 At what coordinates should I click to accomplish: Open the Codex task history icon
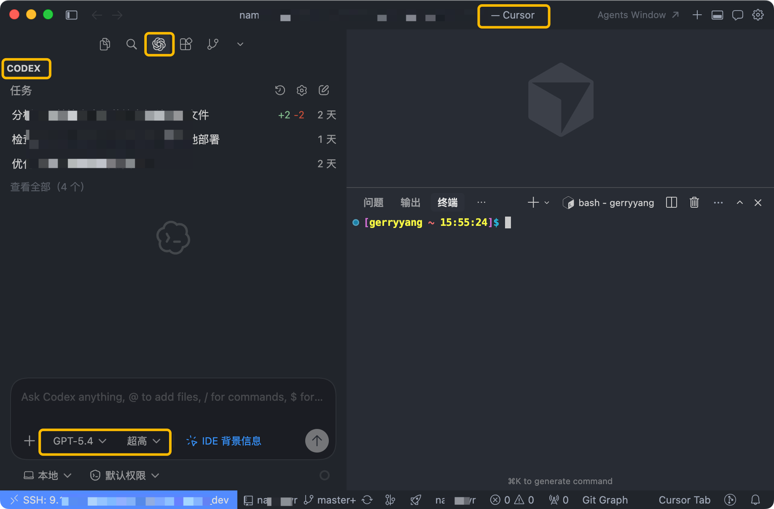[x=280, y=90]
